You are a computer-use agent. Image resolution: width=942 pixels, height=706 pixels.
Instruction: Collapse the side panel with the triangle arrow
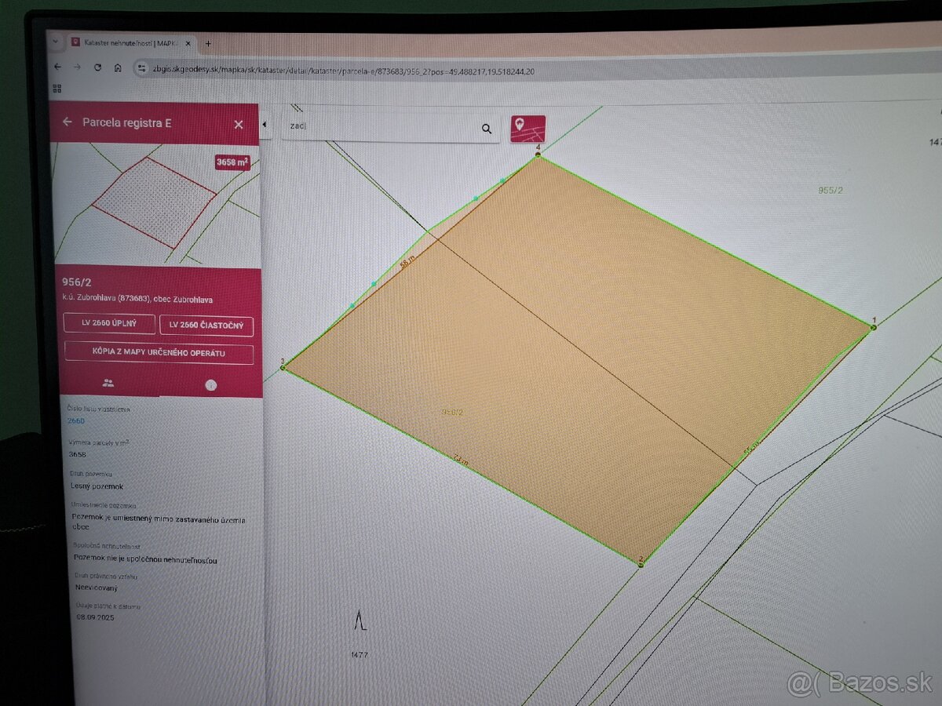(x=265, y=125)
